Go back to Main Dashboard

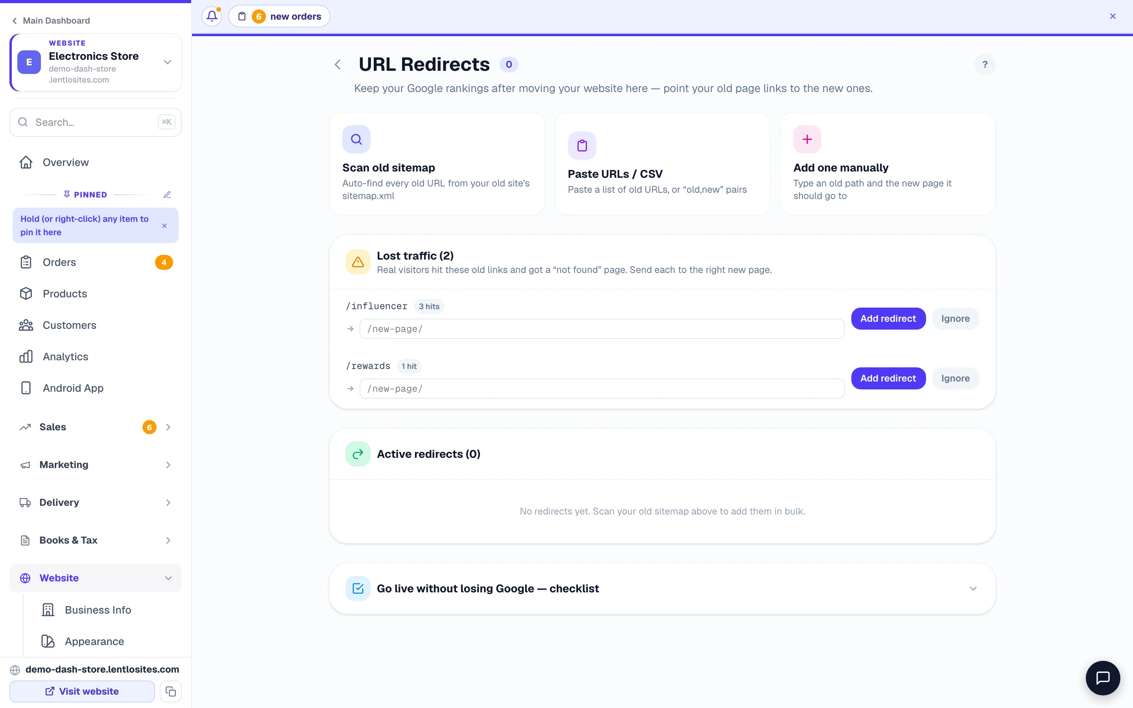tap(51, 20)
